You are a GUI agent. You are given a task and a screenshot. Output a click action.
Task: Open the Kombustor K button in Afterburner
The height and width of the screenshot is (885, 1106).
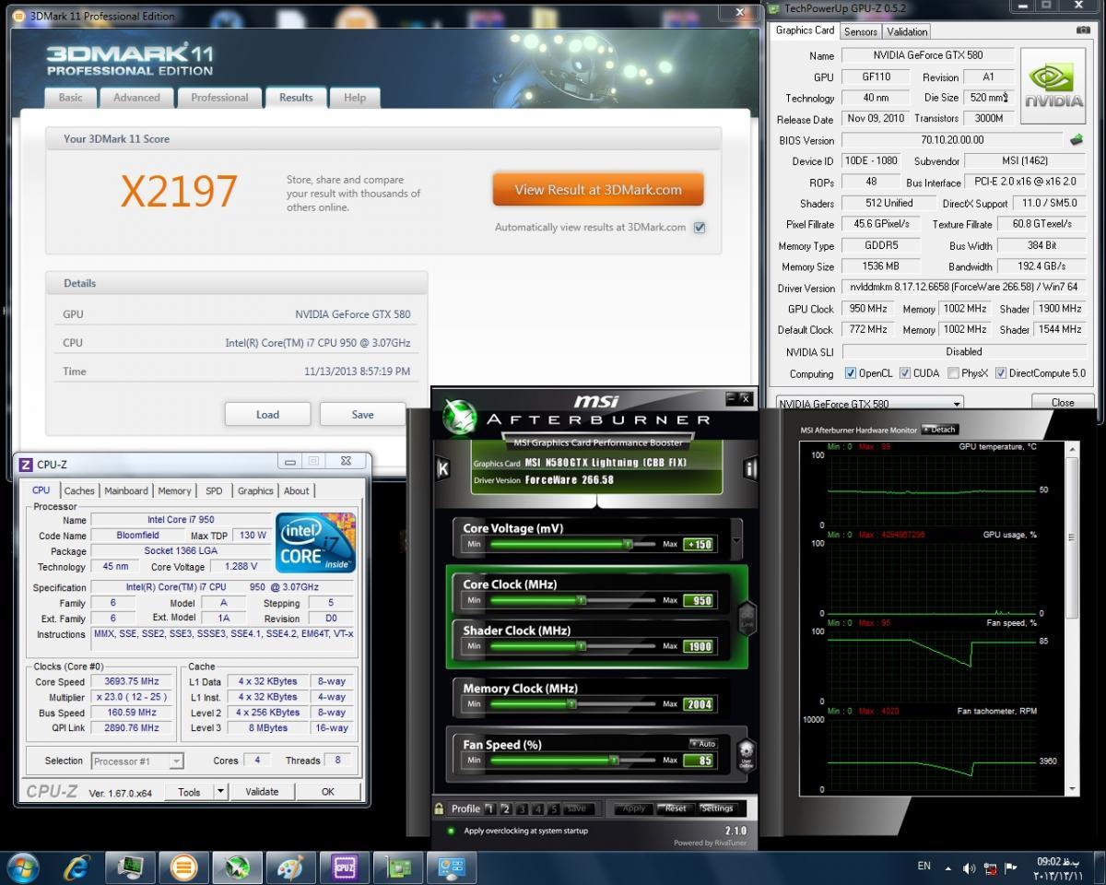pos(442,468)
